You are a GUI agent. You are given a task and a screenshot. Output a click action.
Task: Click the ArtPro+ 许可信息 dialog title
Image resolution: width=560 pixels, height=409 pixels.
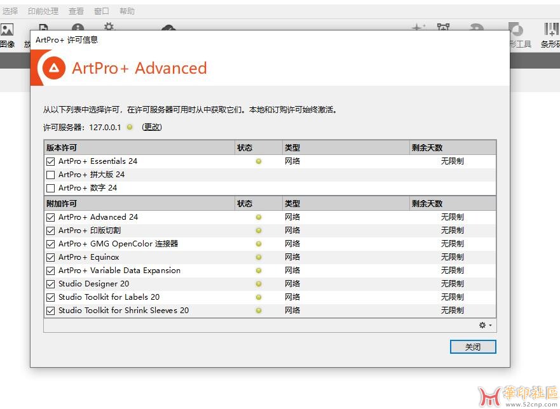point(67,39)
